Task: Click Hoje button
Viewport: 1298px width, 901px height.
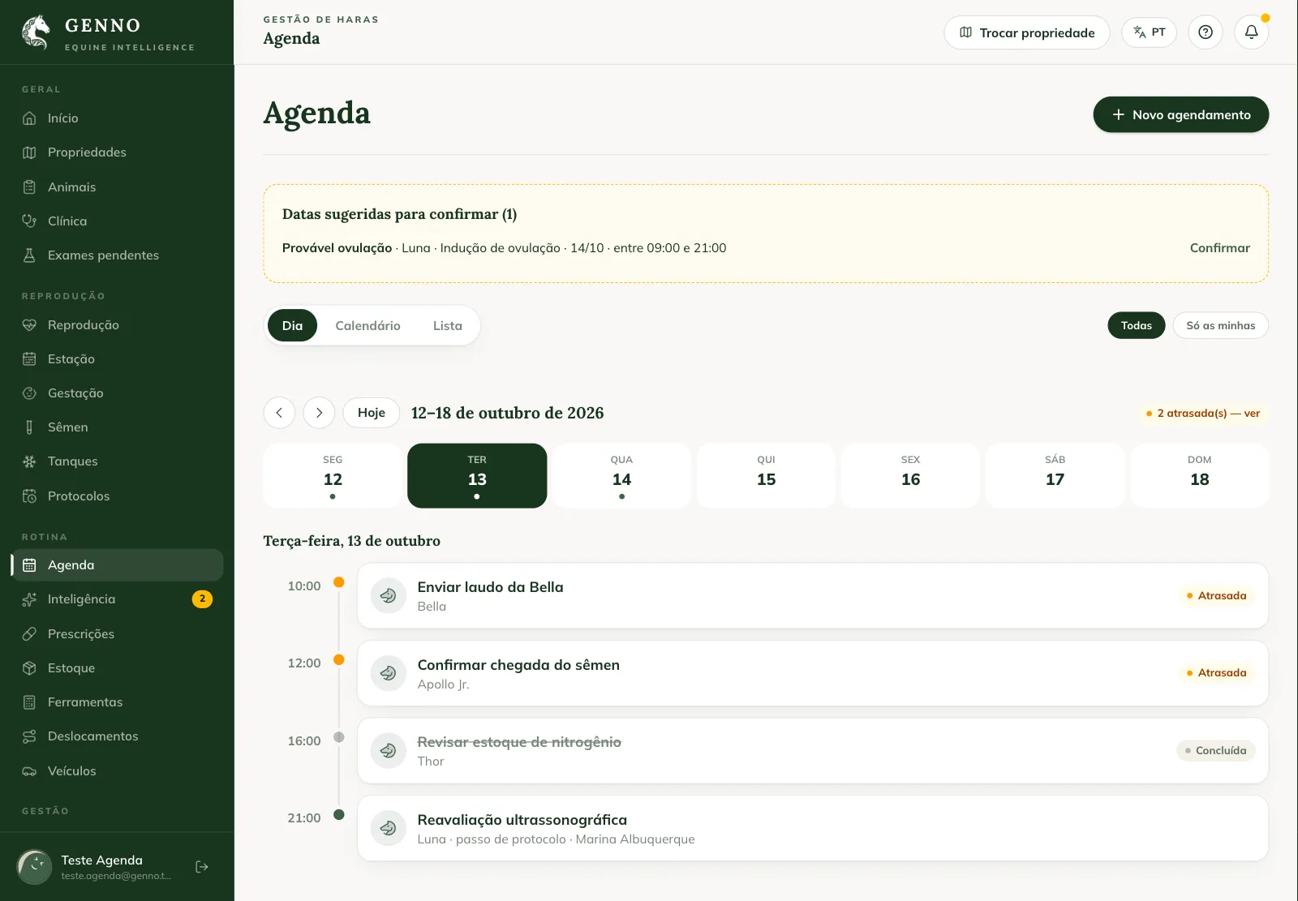Action: pyautogui.click(x=372, y=413)
